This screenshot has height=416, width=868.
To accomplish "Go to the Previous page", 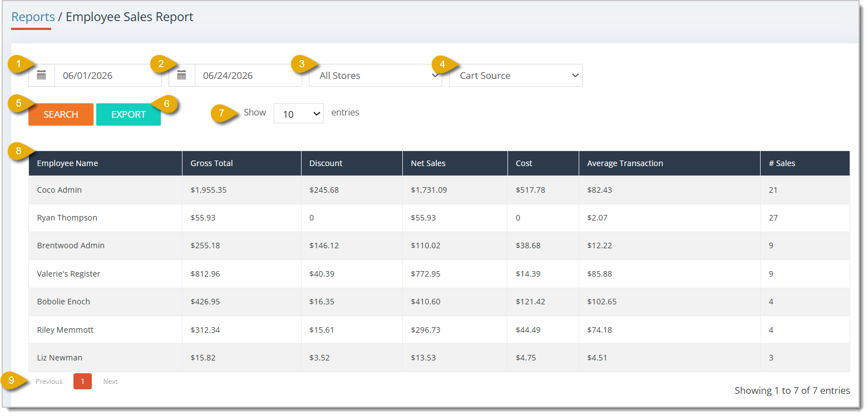I will tap(49, 382).
